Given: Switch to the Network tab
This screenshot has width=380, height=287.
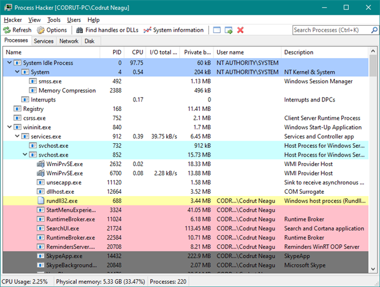Looking at the screenshot, I should pyautogui.click(x=69, y=41).
